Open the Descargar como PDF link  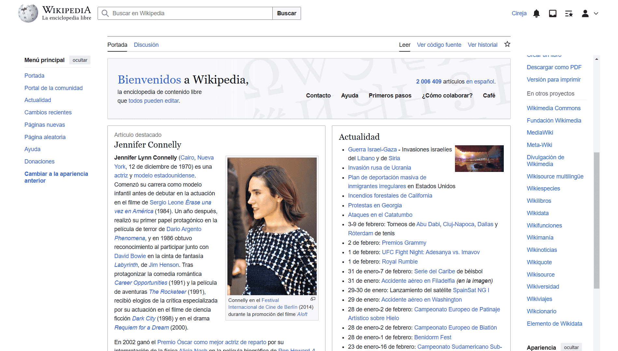(554, 67)
